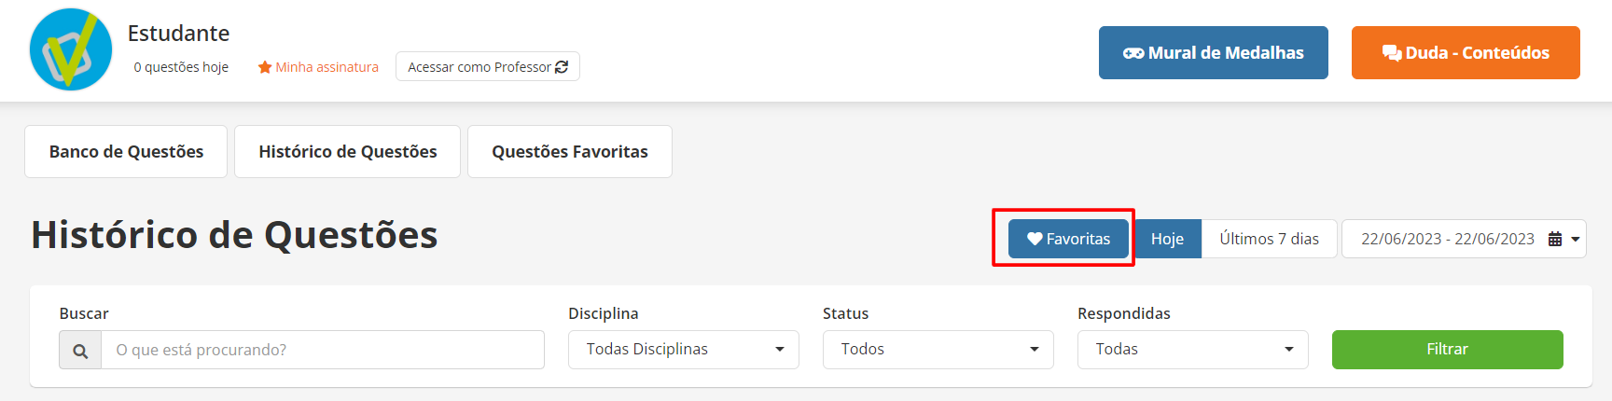Click the gamepad icon on Mural de Medalhas

pyautogui.click(x=1133, y=53)
